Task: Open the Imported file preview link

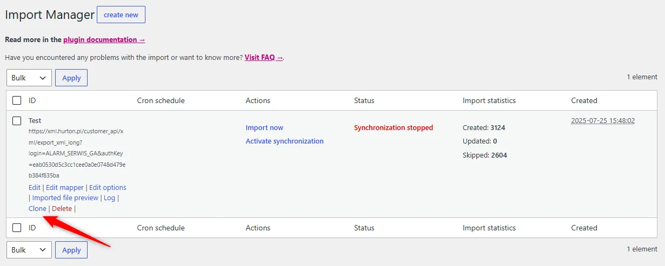Action: click(x=65, y=198)
